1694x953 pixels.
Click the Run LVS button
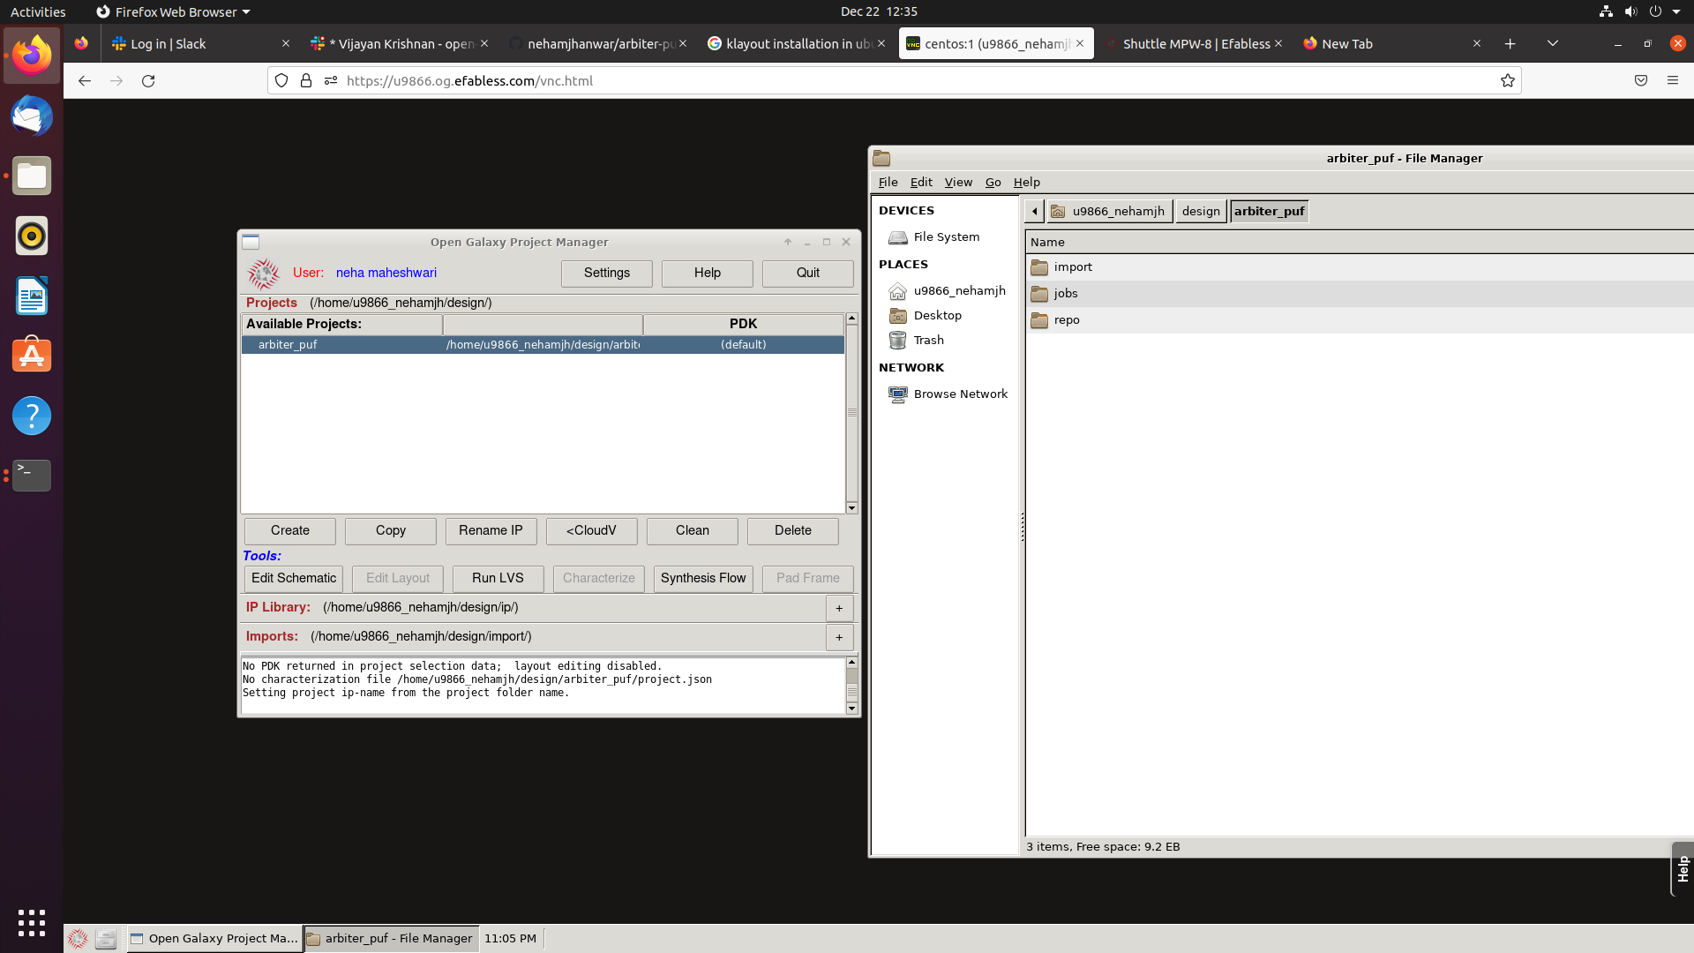pyautogui.click(x=497, y=578)
